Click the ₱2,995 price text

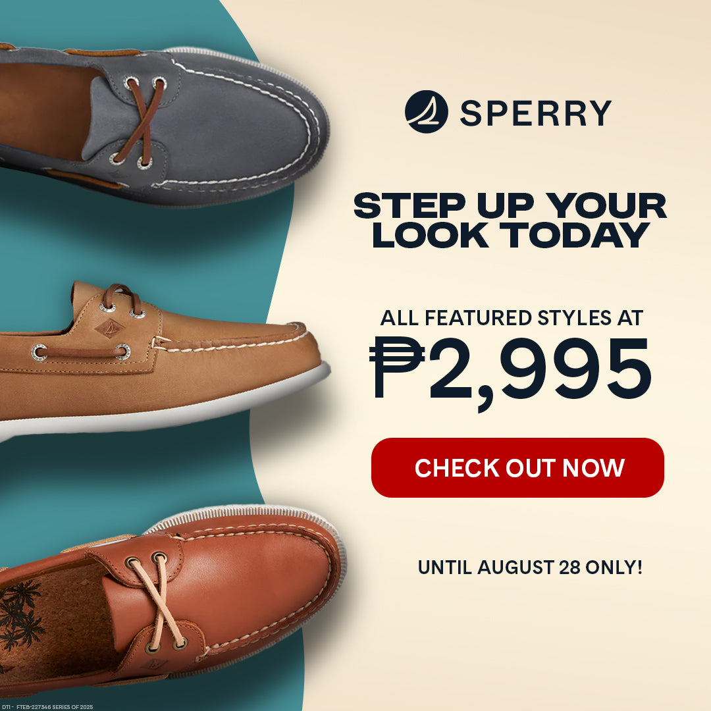[x=511, y=373]
